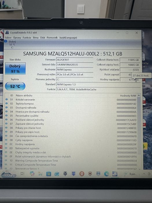Click status dot for 03 Dostupná náhrada
152x203 pixels.
click(x=6, y=107)
